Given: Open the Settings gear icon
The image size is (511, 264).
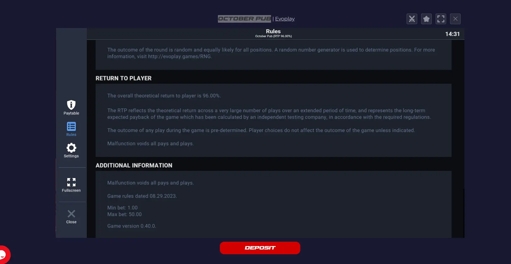Looking at the screenshot, I should click(71, 148).
